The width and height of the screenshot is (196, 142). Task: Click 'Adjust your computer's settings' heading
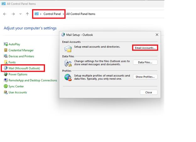pyautogui.click(x=30, y=28)
